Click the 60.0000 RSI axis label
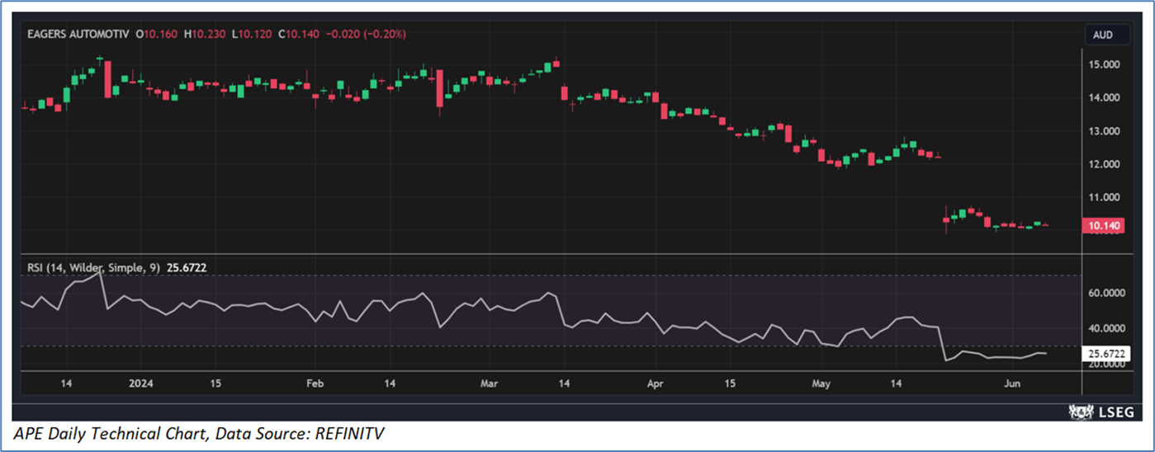The width and height of the screenshot is (1155, 452). [1108, 293]
